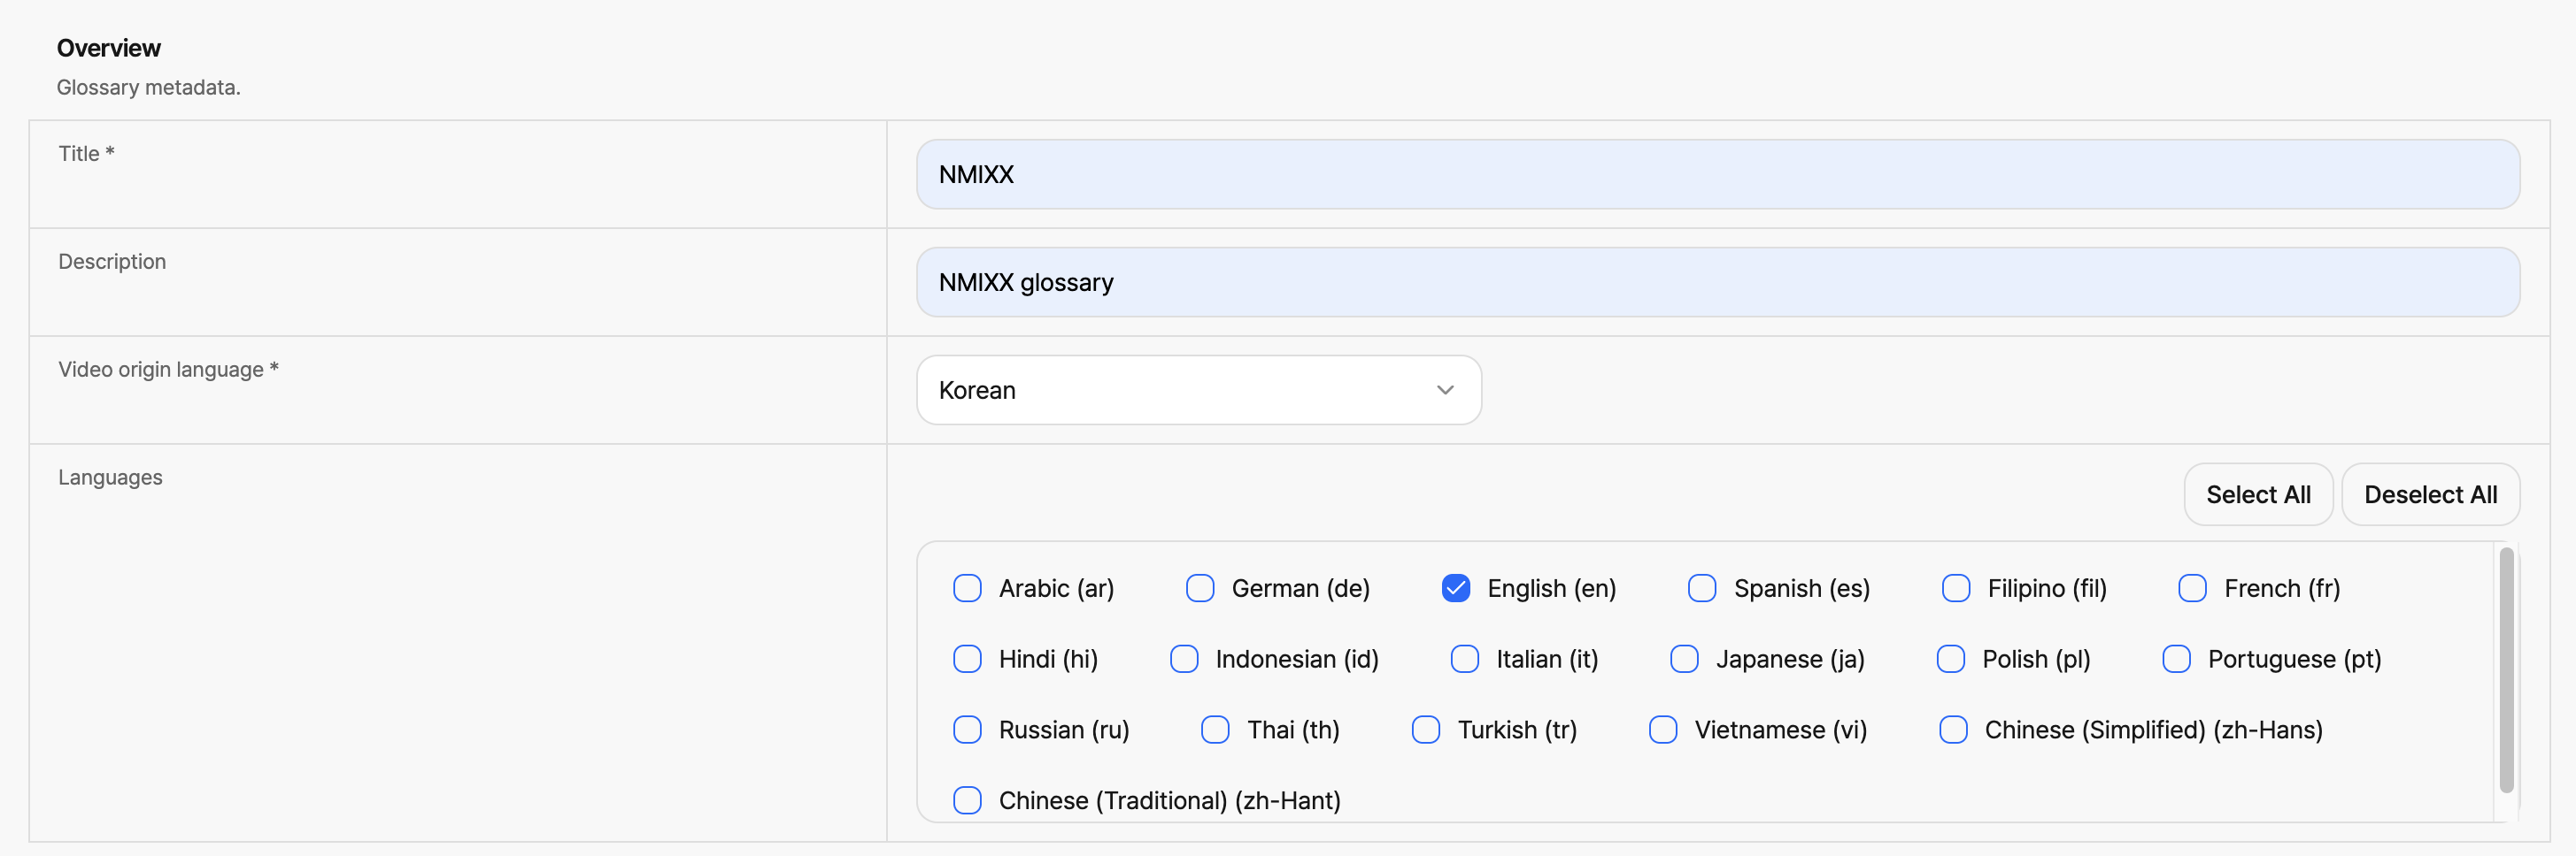Click the 'Overview' section heading
The width and height of the screenshot is (2576, 856).
[x=108, y=48]
